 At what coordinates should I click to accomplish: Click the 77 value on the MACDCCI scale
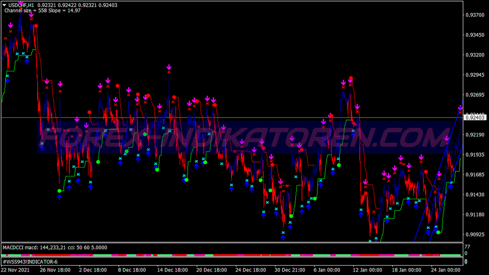(x=467, y=247)
